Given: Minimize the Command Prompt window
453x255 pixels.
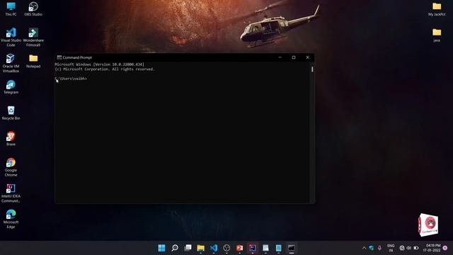Looking at the screenshot, I should point(280,57).
